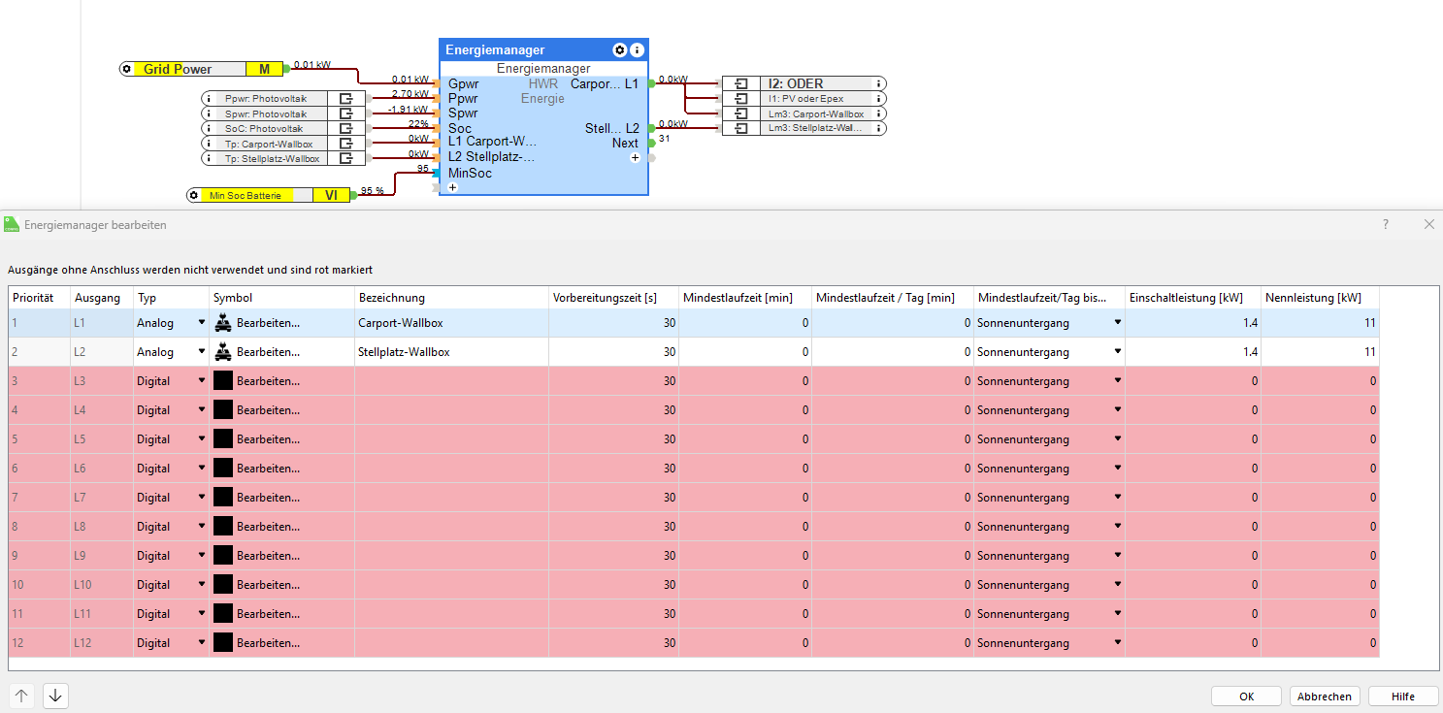Image resolution: width=1443 pixels, height=713 pixels.
Task: Open Sonnenuntergang dropdown in Carport-Wallbox row
Action: click(x=1117, y=322)
